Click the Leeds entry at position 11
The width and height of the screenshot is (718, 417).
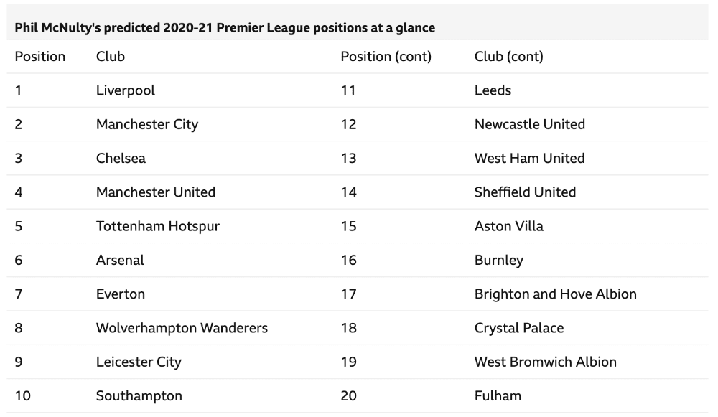[x=493, y=90]
